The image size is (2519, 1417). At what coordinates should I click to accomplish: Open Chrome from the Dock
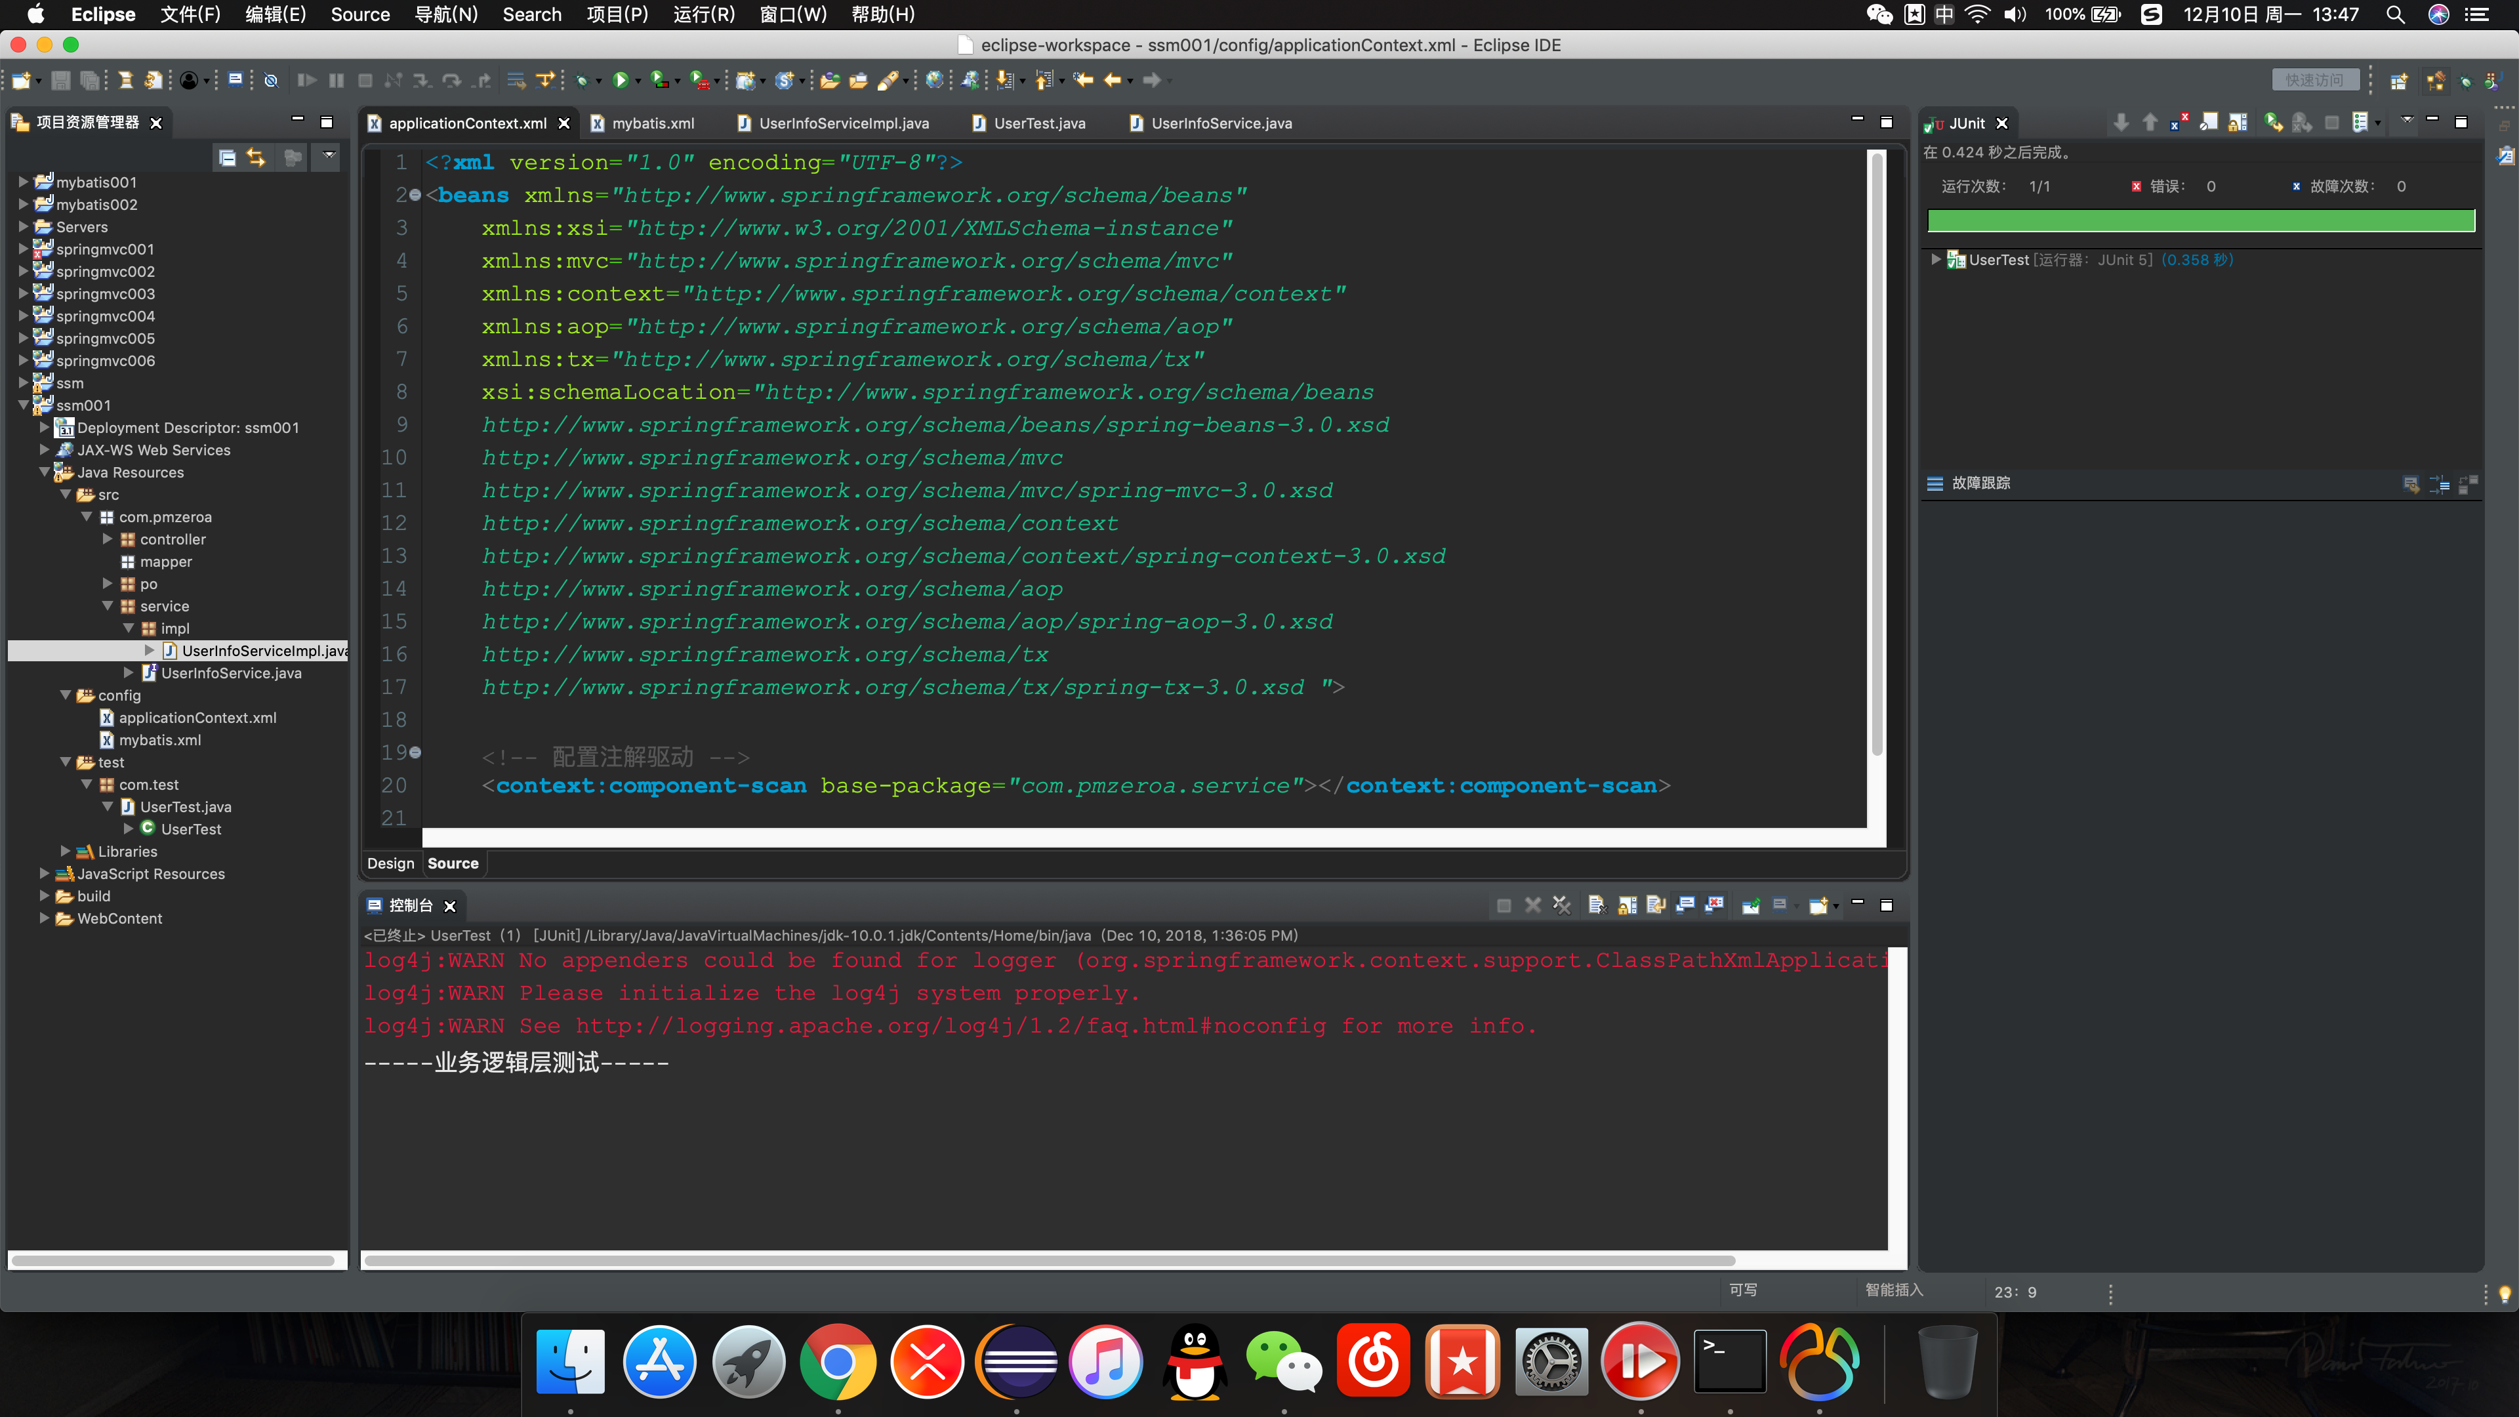[x=838, y=1361]
